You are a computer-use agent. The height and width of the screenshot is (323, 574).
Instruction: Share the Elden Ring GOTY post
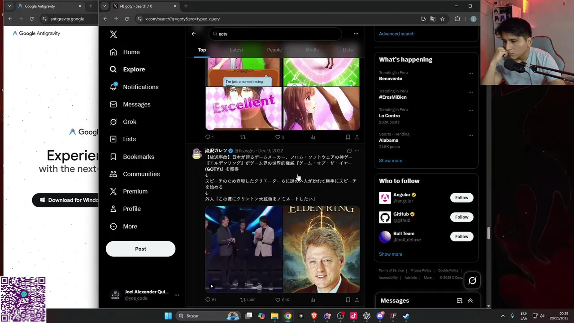point(357,300)
